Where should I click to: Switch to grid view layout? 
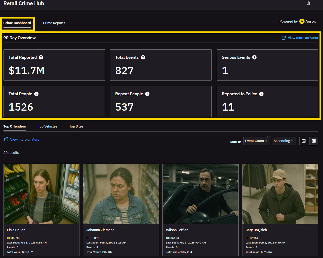coord(314,141)
